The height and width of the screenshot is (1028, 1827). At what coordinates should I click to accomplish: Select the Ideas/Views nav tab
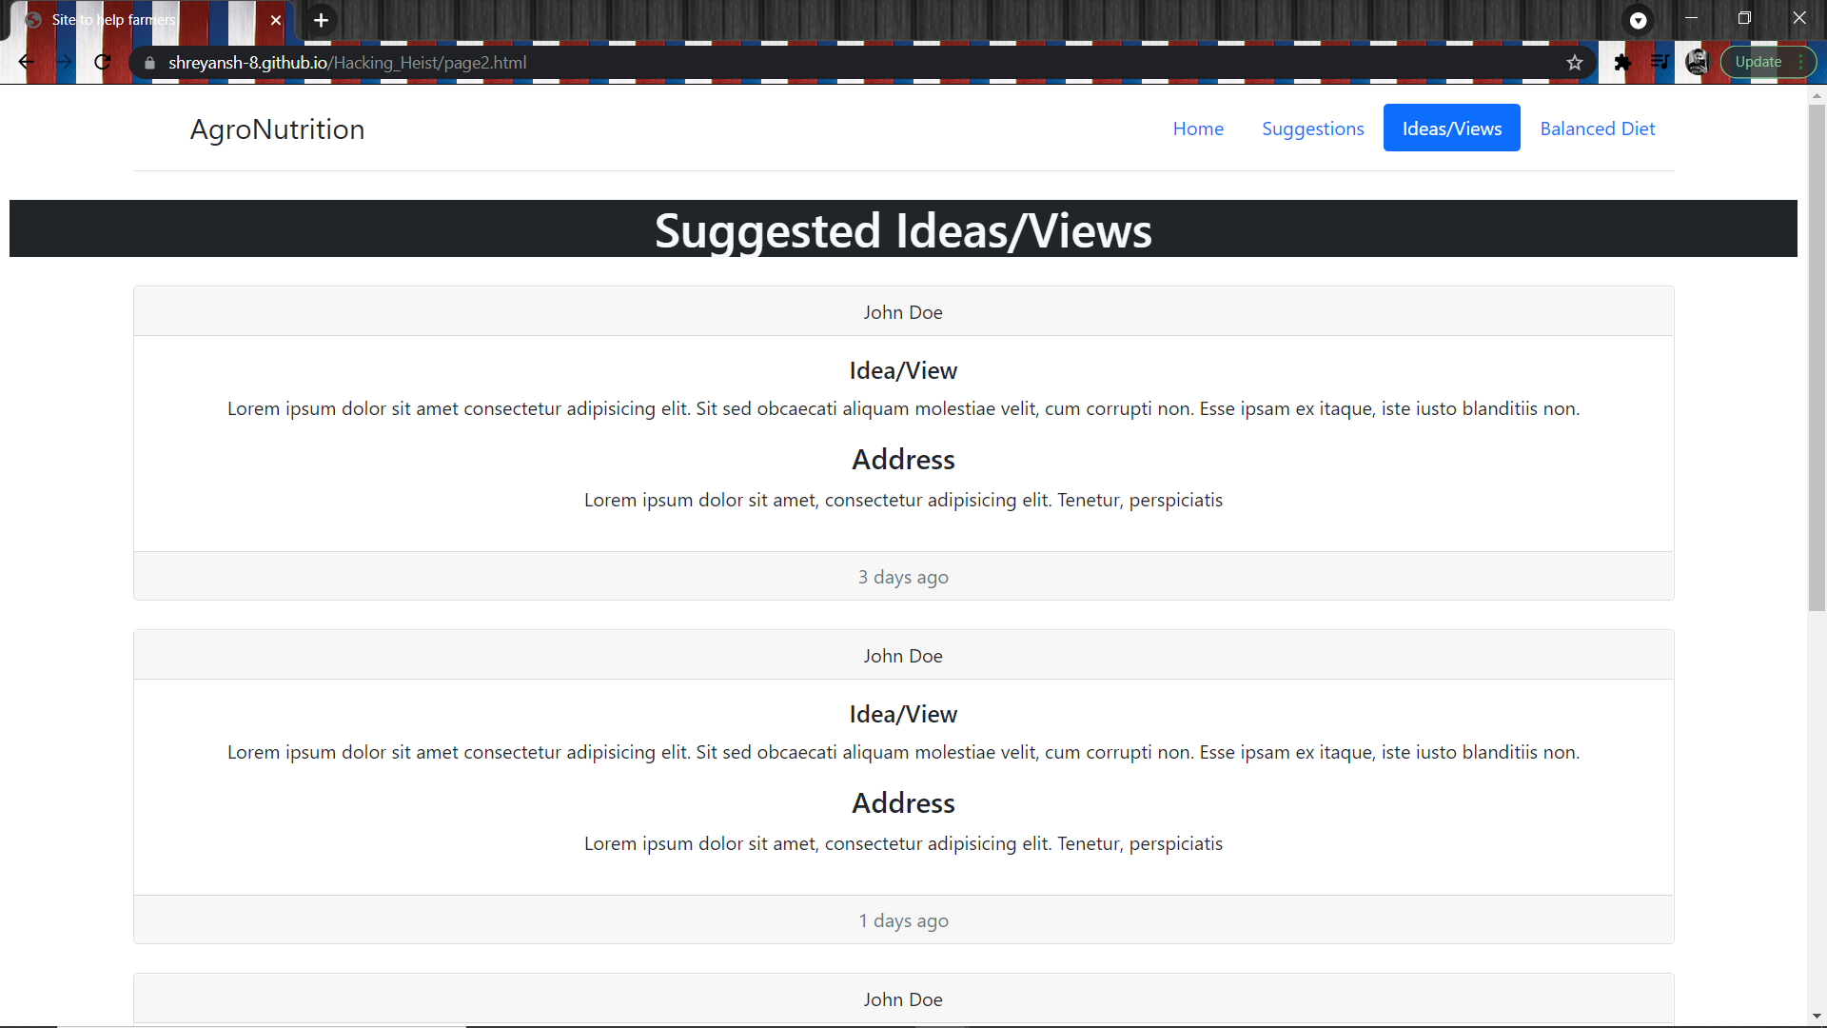pos(1451,128)
